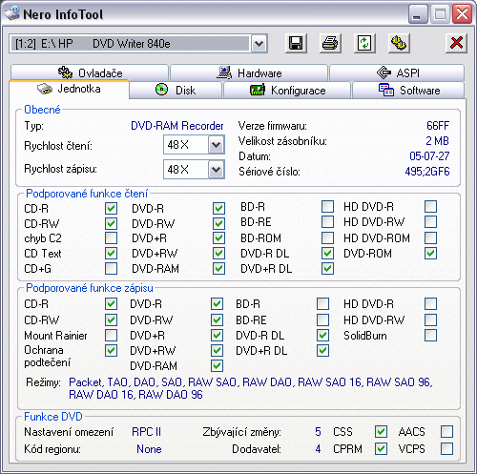Click the Podporované funkce čtení heading
Image resolution: width=477 pixels, height=474 pixels.
[x=87, y=194]
